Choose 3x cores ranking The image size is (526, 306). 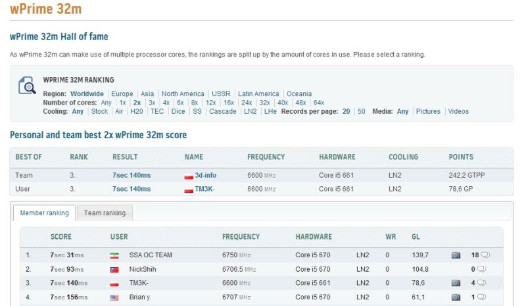tap(152, 103)
